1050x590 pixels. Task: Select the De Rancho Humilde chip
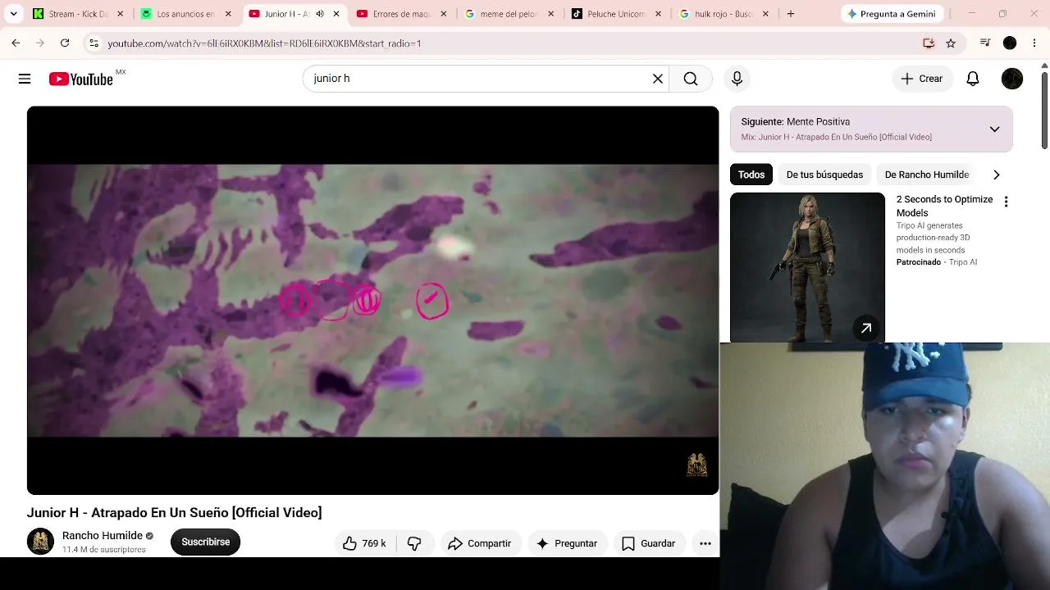tap(927, 175)
